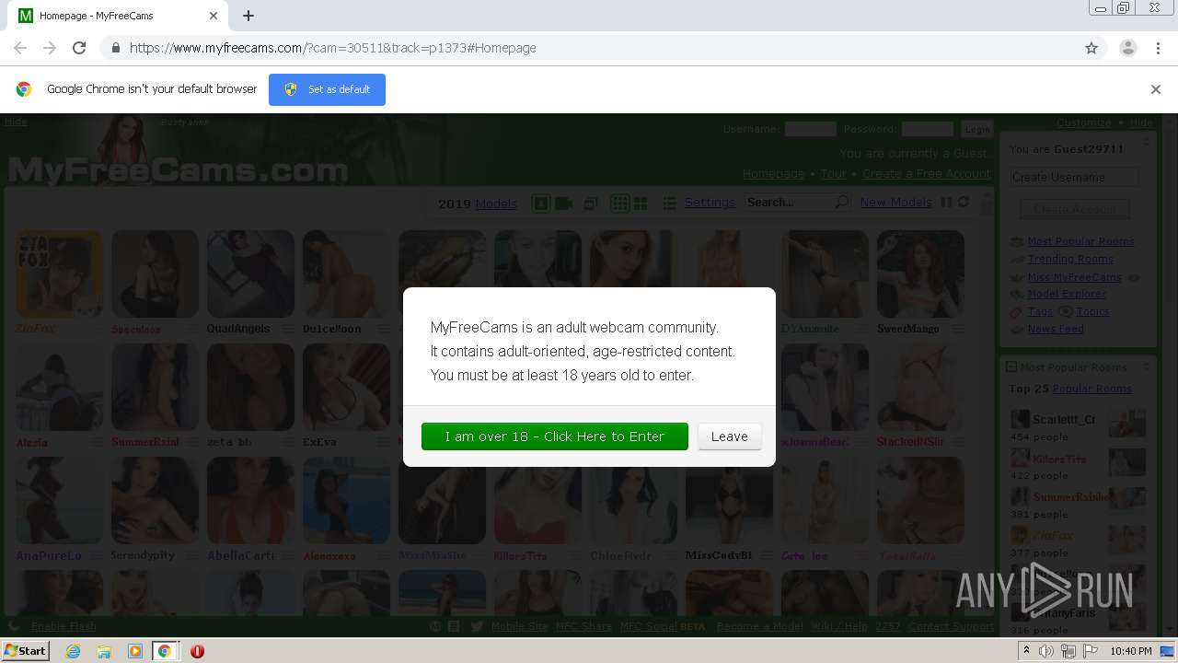The width and height of the screenshot is (1178, 663).
Task: Open the Tour link
Action: tap(833, 173)
